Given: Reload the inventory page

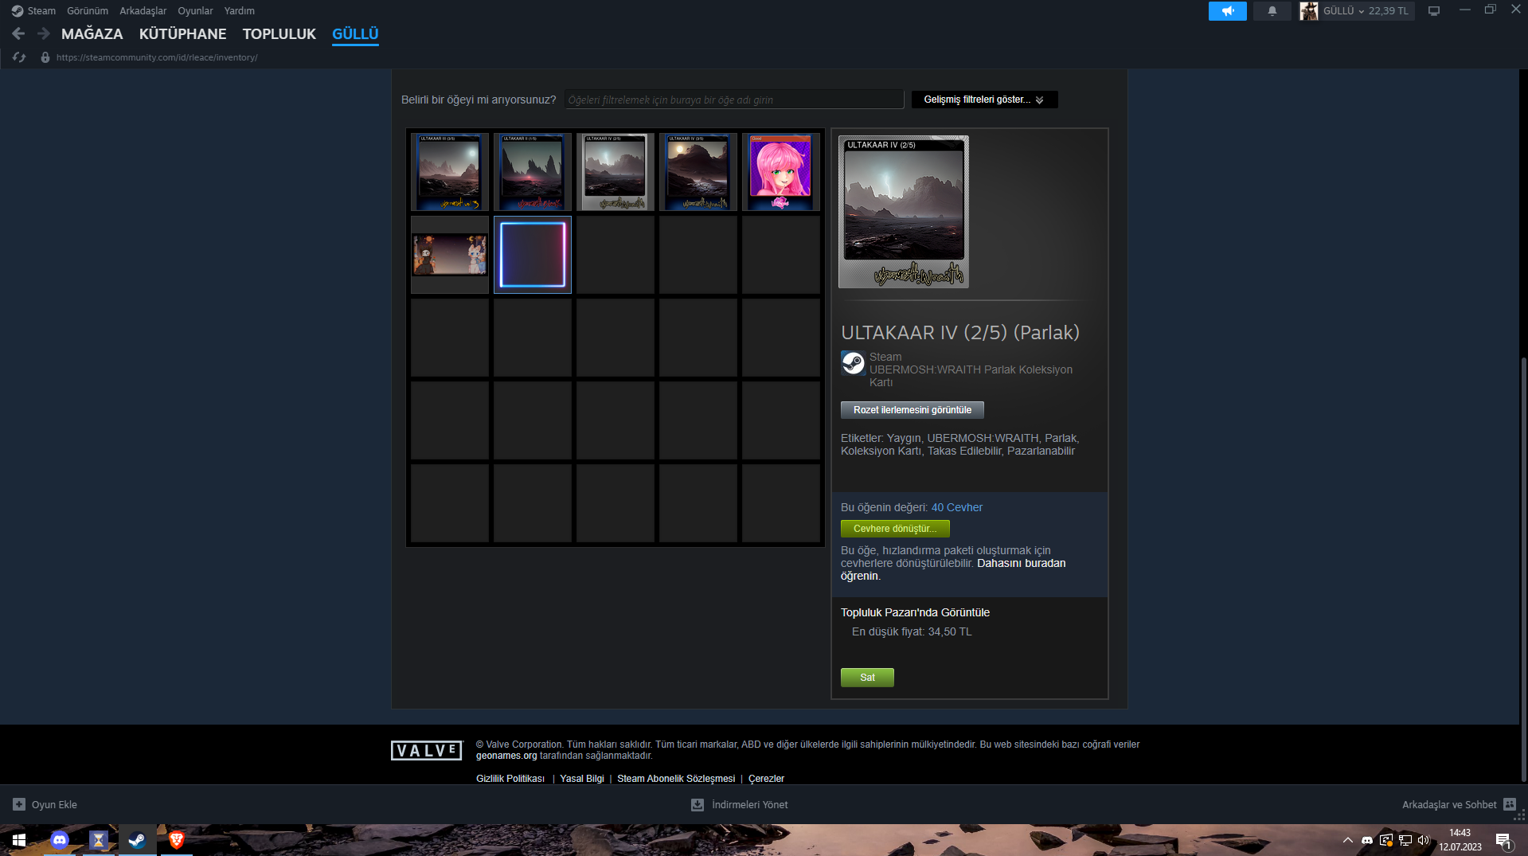Looking at the screenshot, I should click(x=19, y=57).
